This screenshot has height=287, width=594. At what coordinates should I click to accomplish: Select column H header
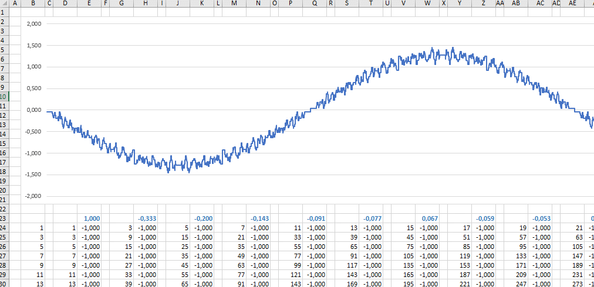coord(146,4)
